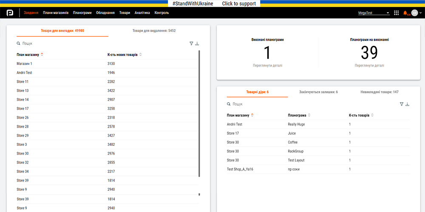Sort by К-сть нових товарів column
The height and width of the screenshot is (212, 425).
pos(140,54)
